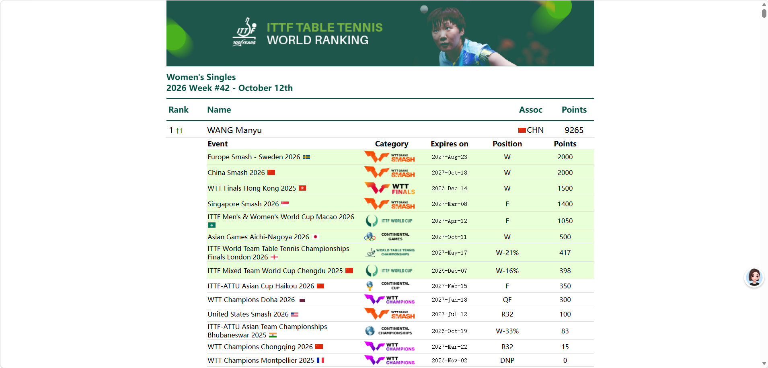Click the page's vertical scrollbar thumb

click(764, 13)
